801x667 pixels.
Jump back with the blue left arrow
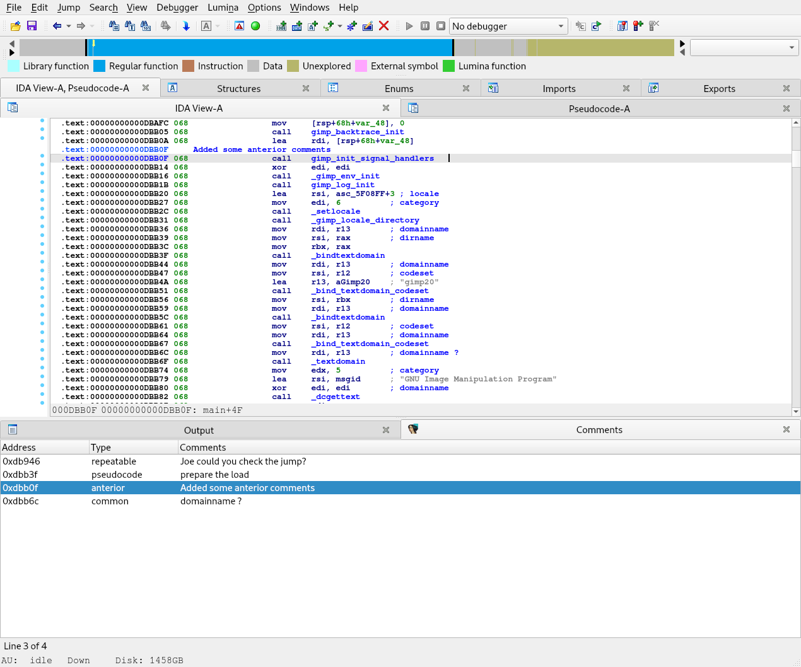[57, 26]
